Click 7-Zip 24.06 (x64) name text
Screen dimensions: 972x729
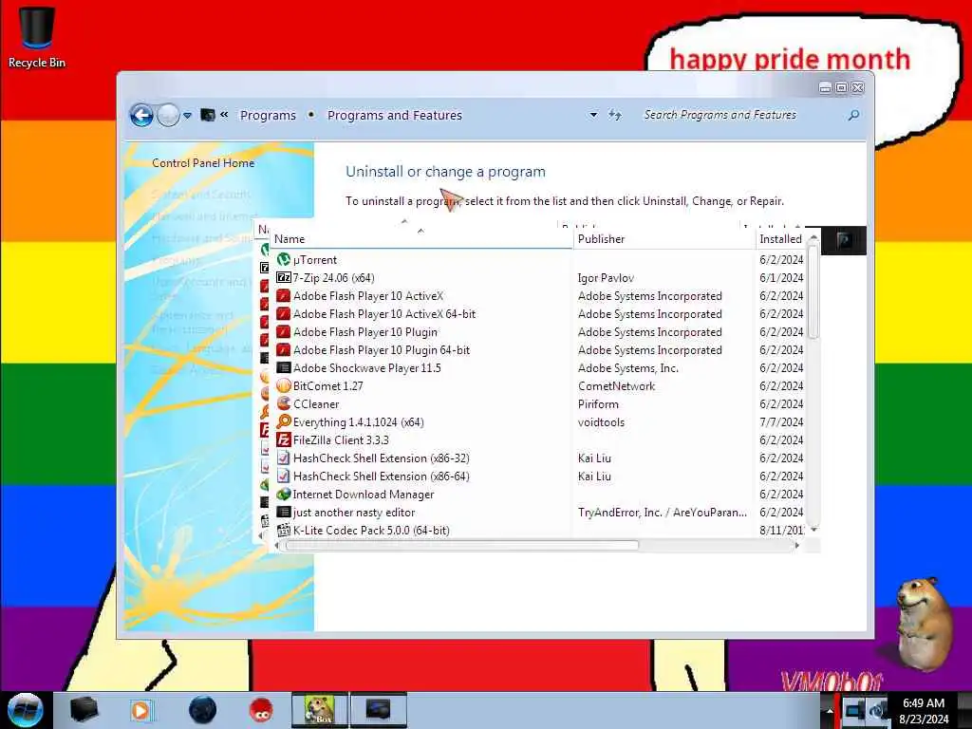pos(333,278)
